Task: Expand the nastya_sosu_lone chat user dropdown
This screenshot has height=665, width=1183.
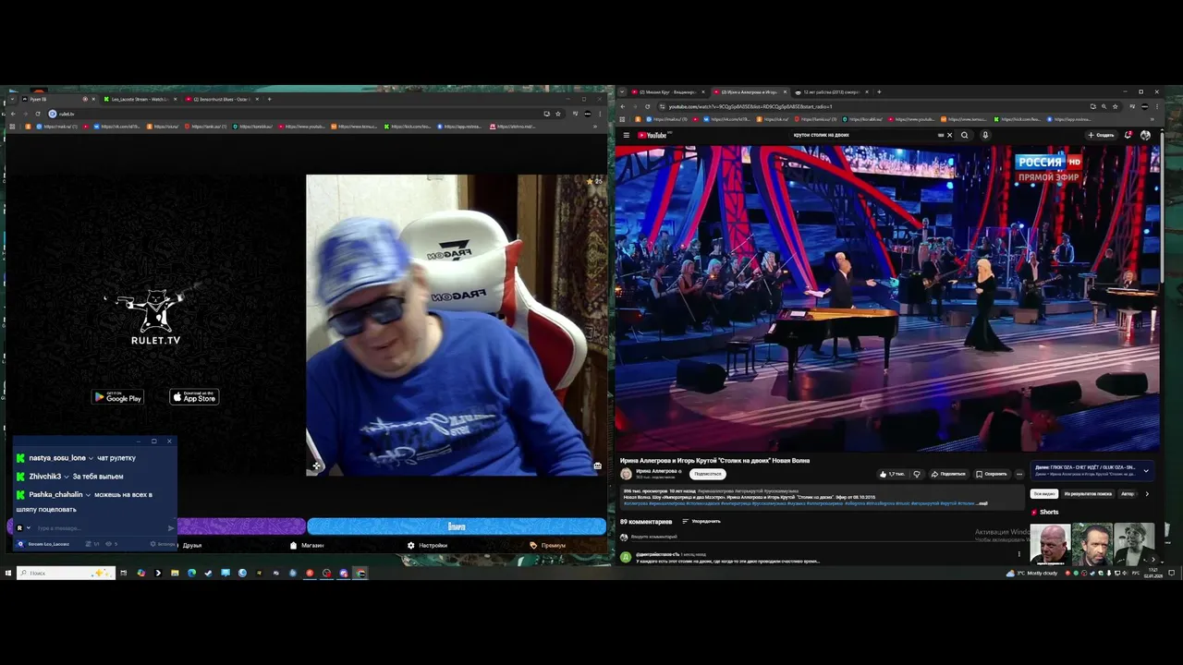Action: pyautogui.click(x=91, y=458)
